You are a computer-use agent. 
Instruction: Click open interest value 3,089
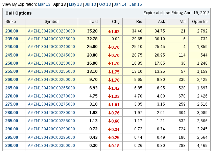point(202,113)
